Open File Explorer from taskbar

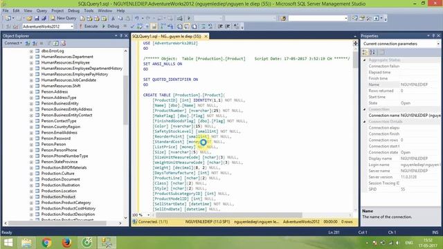point(26,243)
